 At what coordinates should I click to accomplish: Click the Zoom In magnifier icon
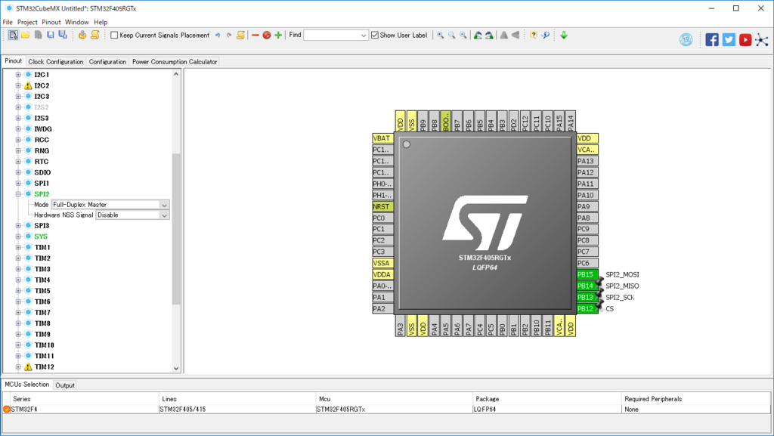pos(440,35)
